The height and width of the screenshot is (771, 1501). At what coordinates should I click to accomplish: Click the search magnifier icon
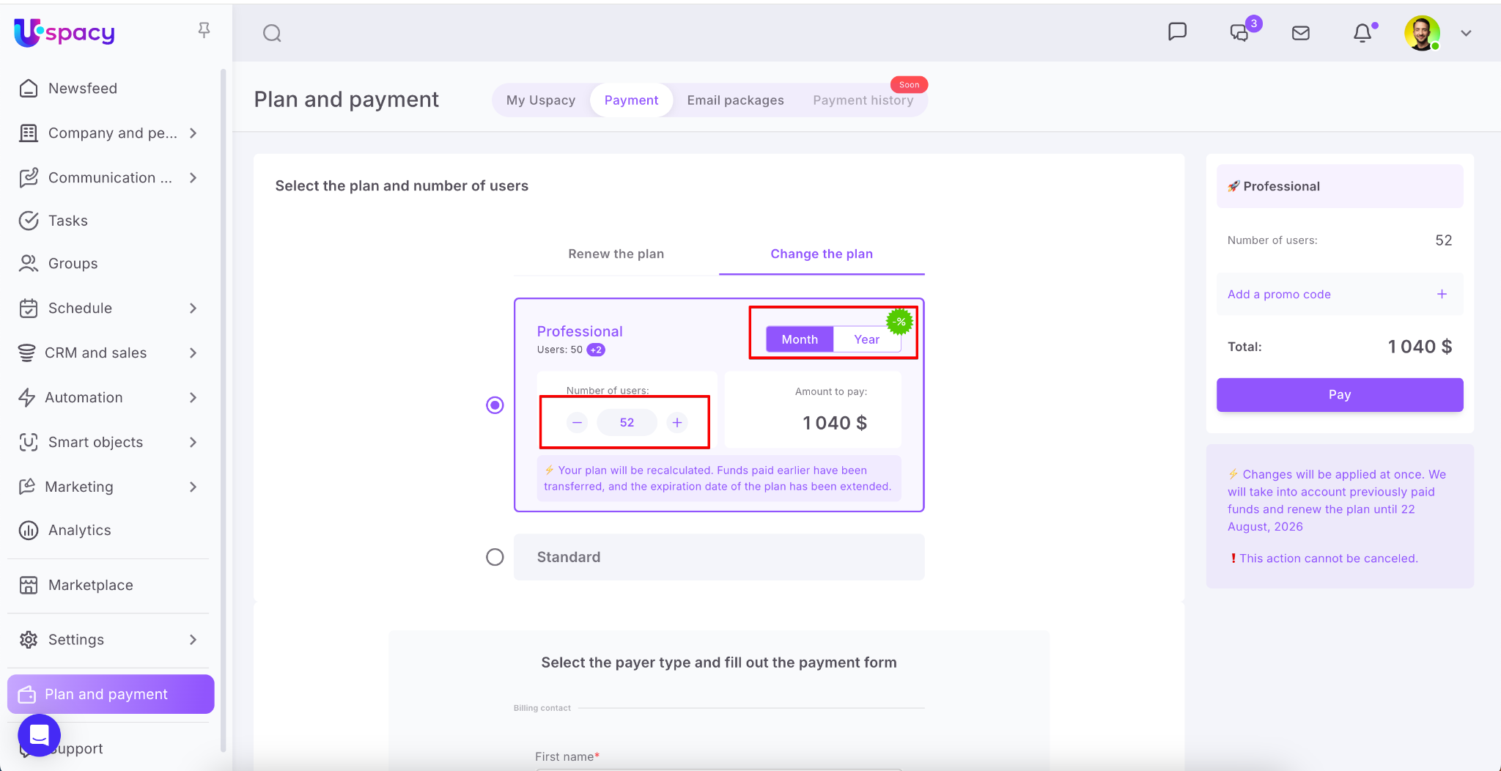[272, 33]
